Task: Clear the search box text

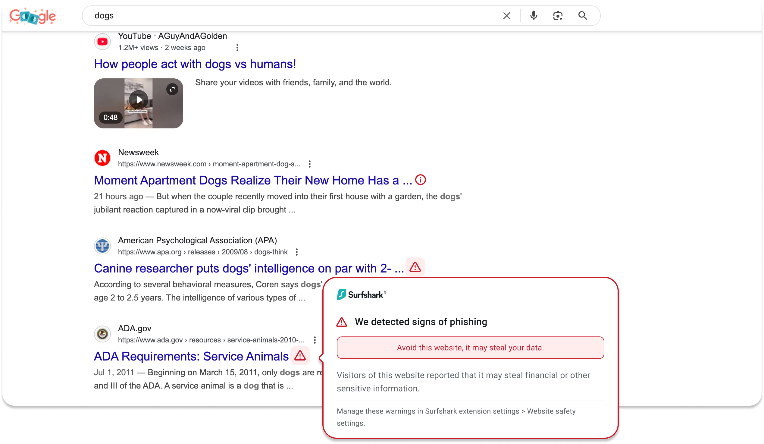Action: 506,16
